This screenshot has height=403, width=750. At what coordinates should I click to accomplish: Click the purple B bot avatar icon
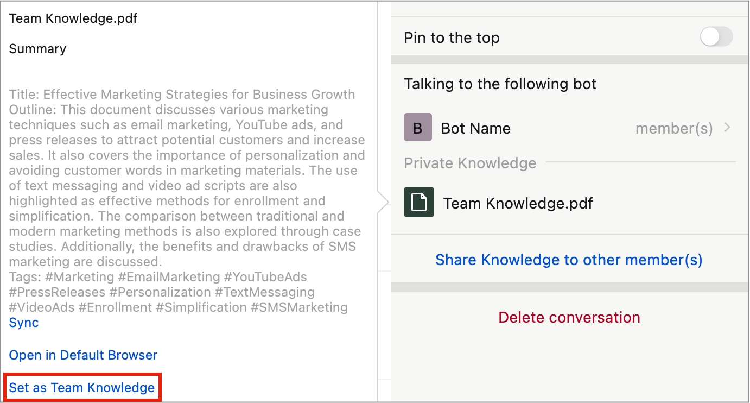pos(418,128)
